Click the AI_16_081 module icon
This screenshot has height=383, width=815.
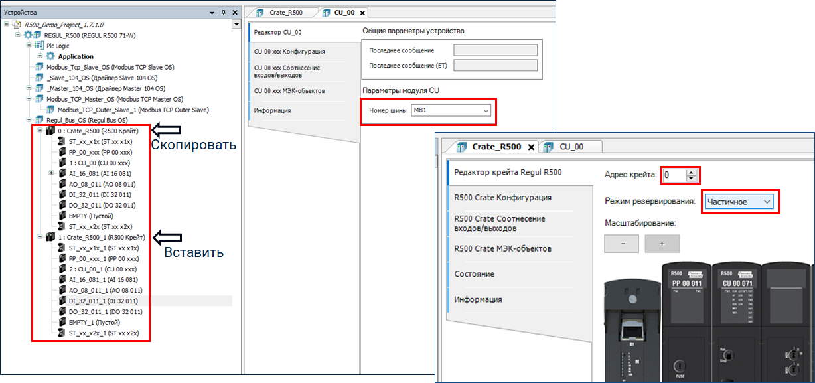point(62,173)
